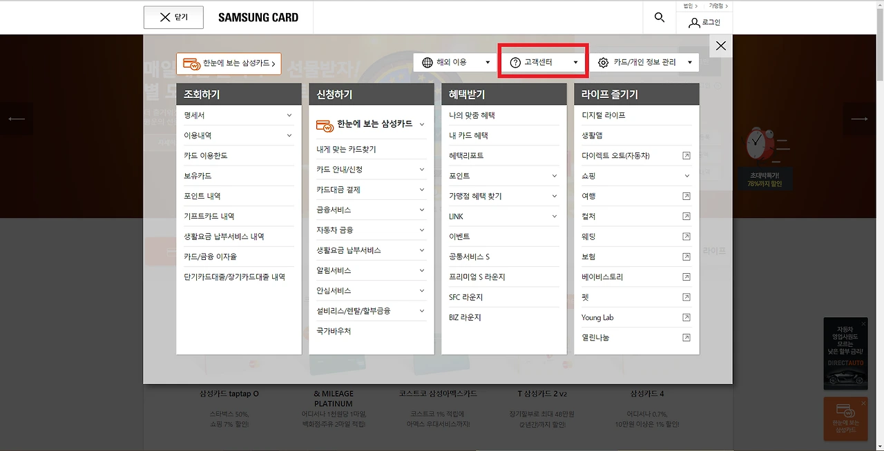The image size is (884, 451).
Task: Click the SAMSUNG CARD logo
Action: (x=258, y=17)
